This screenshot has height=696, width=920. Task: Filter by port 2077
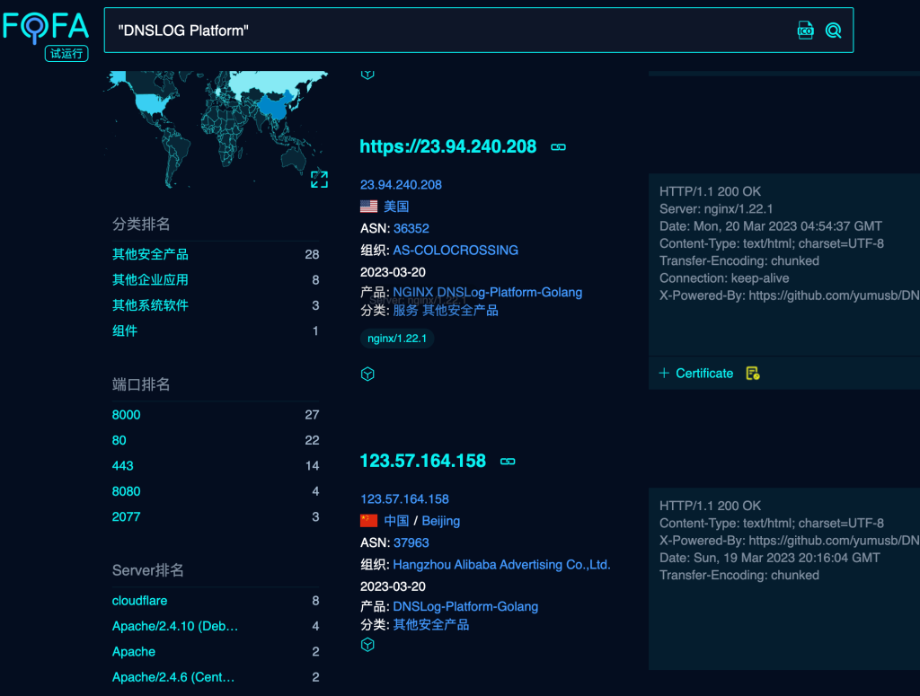(126, 516)
